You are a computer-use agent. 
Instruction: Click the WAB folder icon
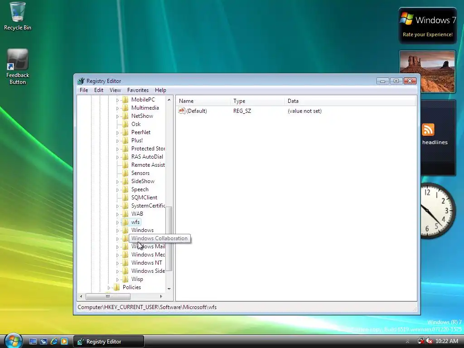point(126,214)
